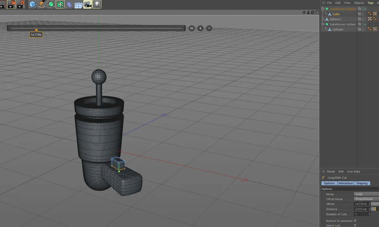Image resolution: width=379 pixels, height=227 pixels.
Task: Click the Offset slider bar in Attributes
Action: pyautogui.click(x=375, y=204)
